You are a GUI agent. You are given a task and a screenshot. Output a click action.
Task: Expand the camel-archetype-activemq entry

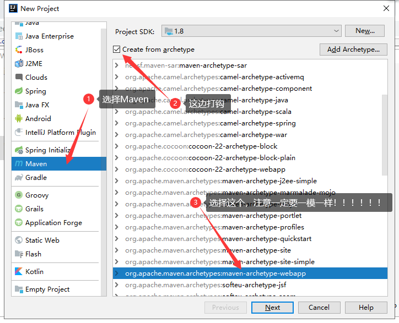(117, 76)
